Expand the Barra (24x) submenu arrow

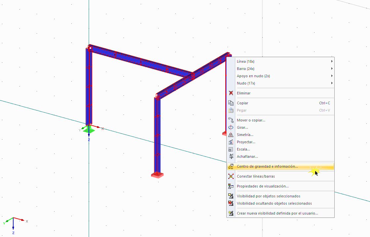click(332, 69)
